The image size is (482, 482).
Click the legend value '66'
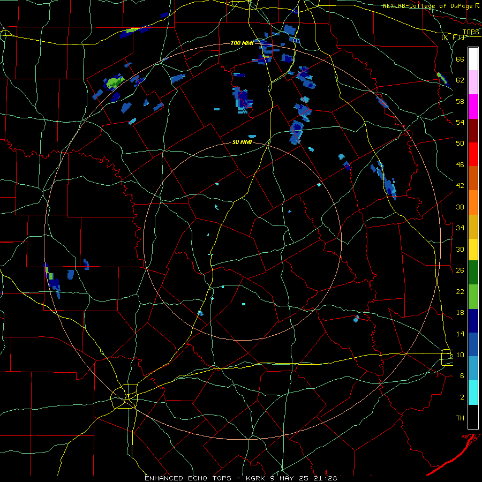coord(460,59)
